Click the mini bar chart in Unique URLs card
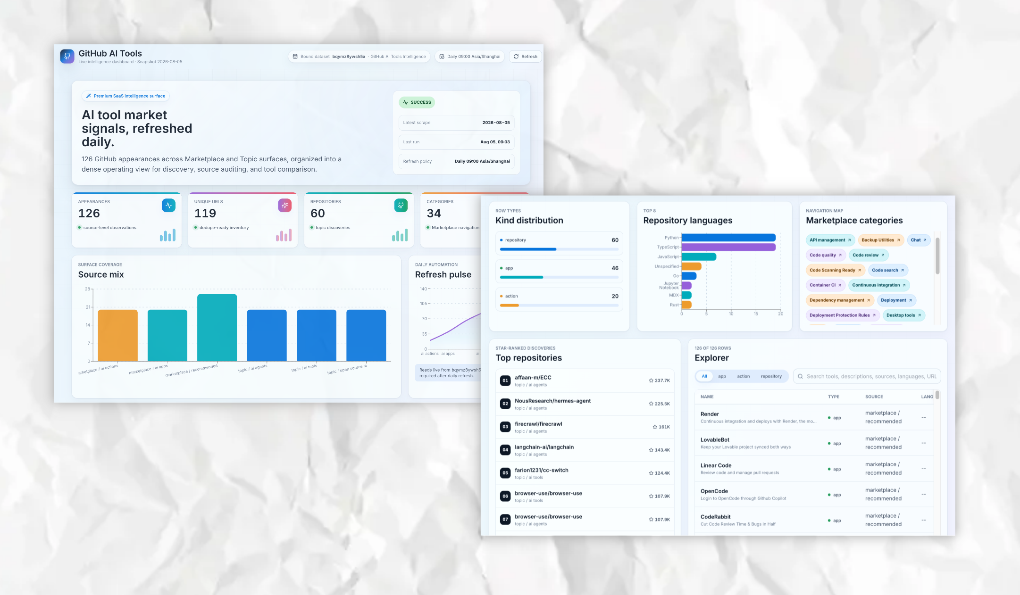This screenshot has width=1020, height=595. coord(284,235)
